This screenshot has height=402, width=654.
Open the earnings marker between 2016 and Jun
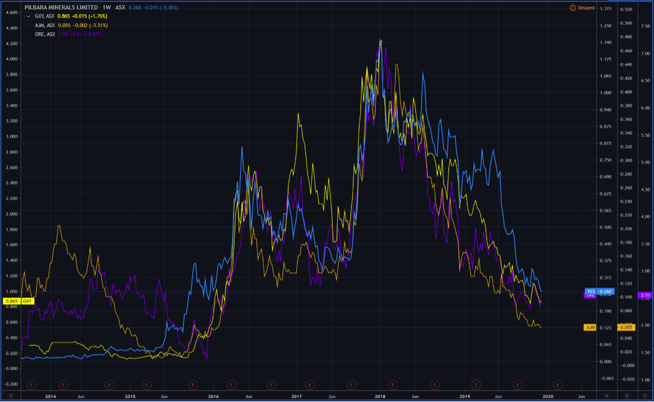tap(231, 385)
